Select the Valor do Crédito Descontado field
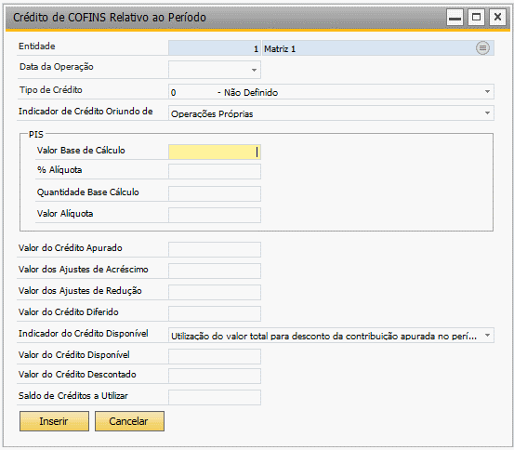This screenshot has width=514, height=450. 215,376
